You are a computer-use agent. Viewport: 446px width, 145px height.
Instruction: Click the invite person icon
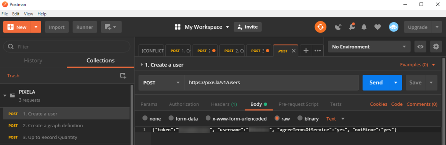pyautogui.click(x=240, y=27)
